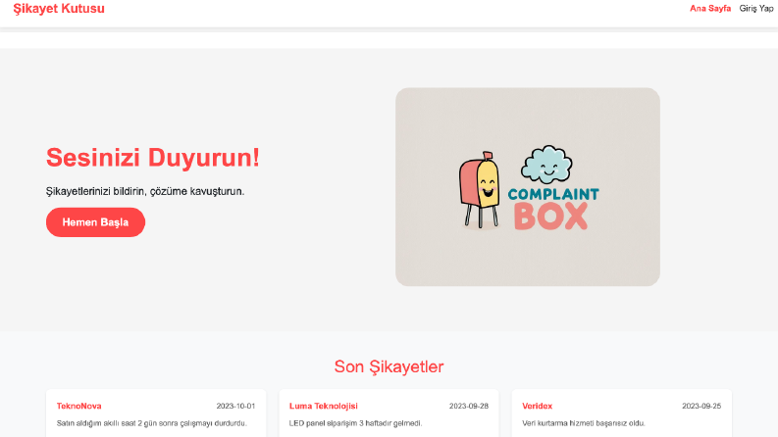Select the LED panel siparişim description
Image resolution: width=778 pixels, height=437 pixels.
[x=355, y=423]
